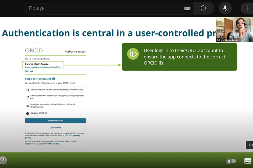Click the question mark help icon beside FH Burgenland
The image size is (253, 168).
[x=54, y=79]
